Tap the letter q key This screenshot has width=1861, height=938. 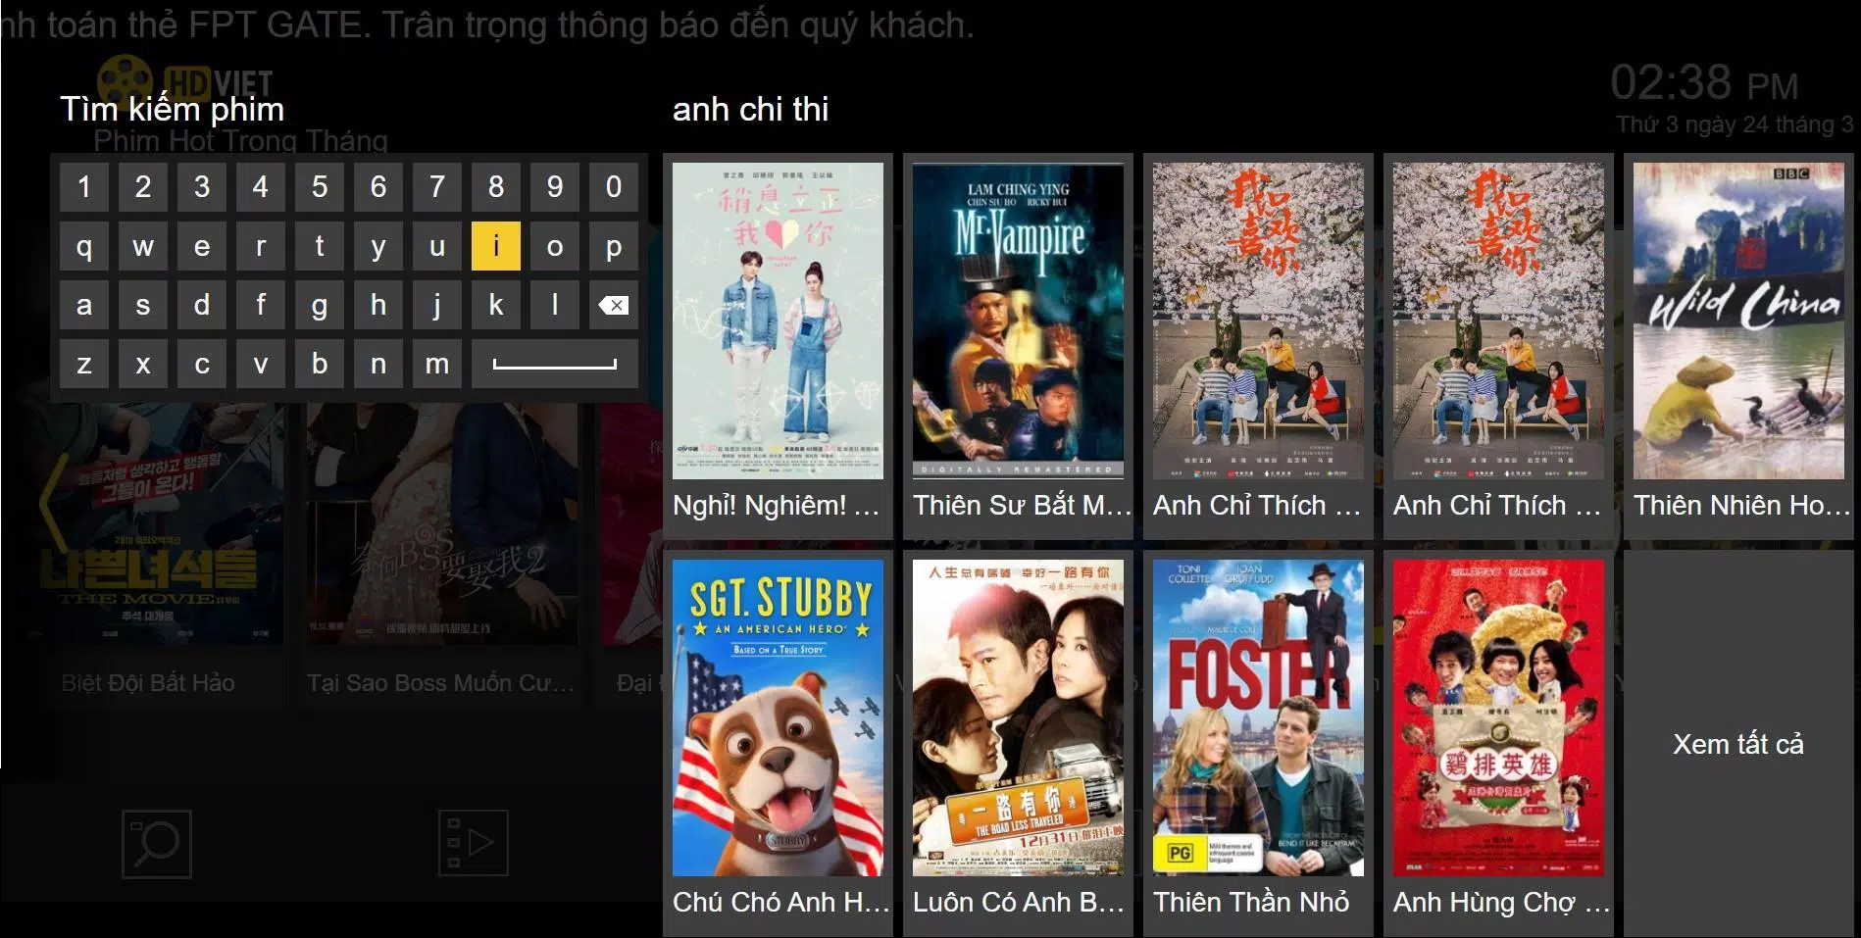point(84,246)
